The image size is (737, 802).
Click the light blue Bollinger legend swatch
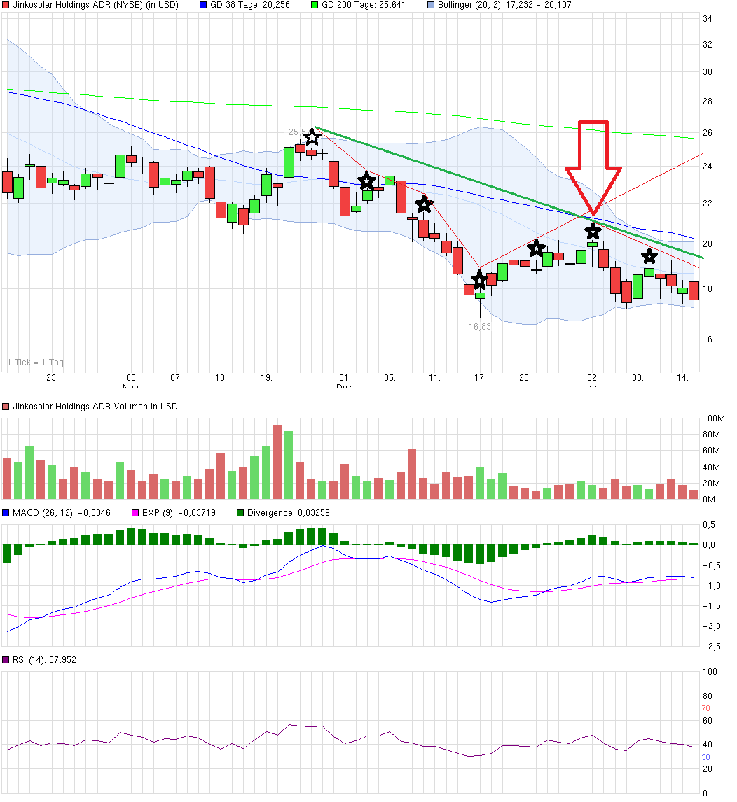click(431, 5)
